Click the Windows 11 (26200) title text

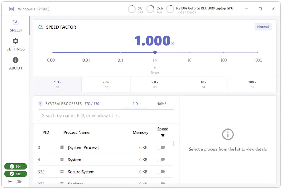pyautogui.click(x=33, y=9)
